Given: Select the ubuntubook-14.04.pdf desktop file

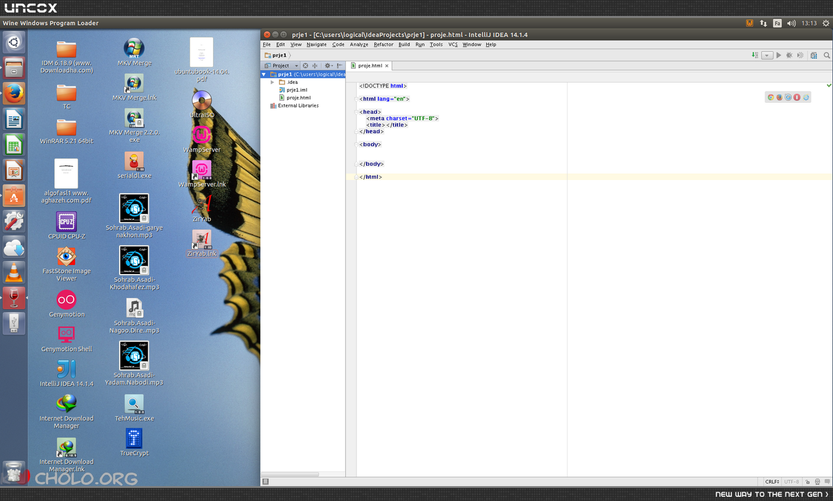Looking at the screenshot, I should [202, 60].
